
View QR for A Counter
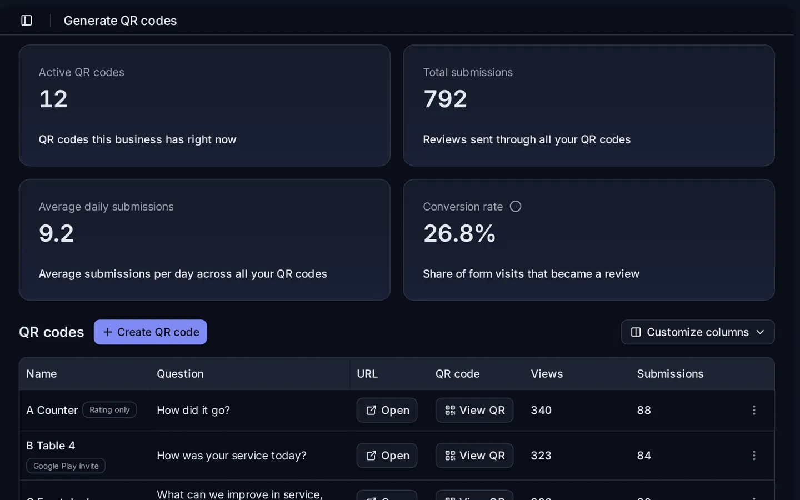(474, 410)
